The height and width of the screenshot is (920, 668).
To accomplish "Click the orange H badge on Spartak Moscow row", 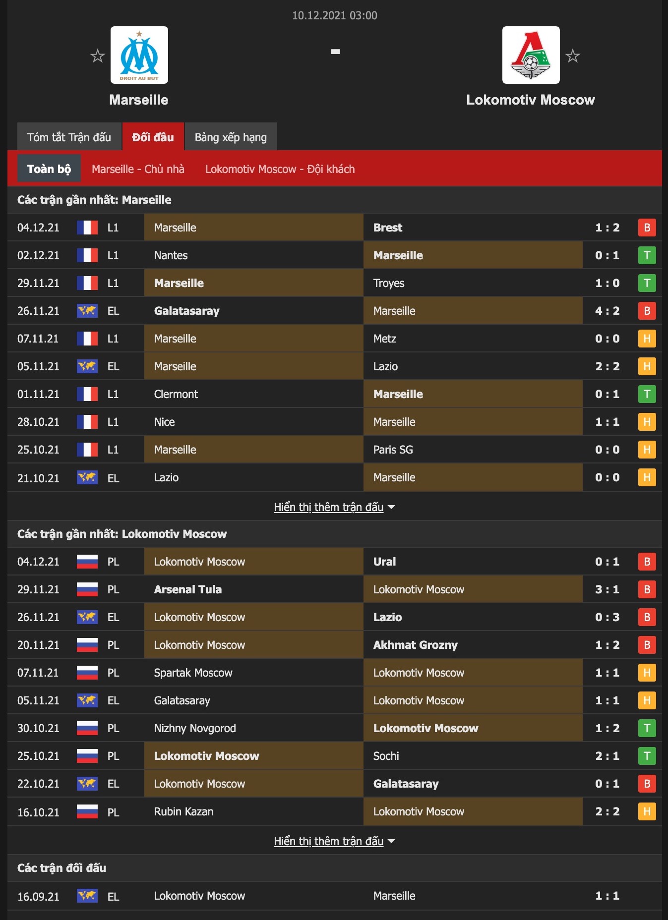I will tap(647, 673).
